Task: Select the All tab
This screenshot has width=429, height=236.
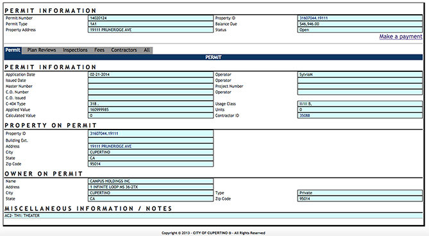Action: (x=147, y=50)
